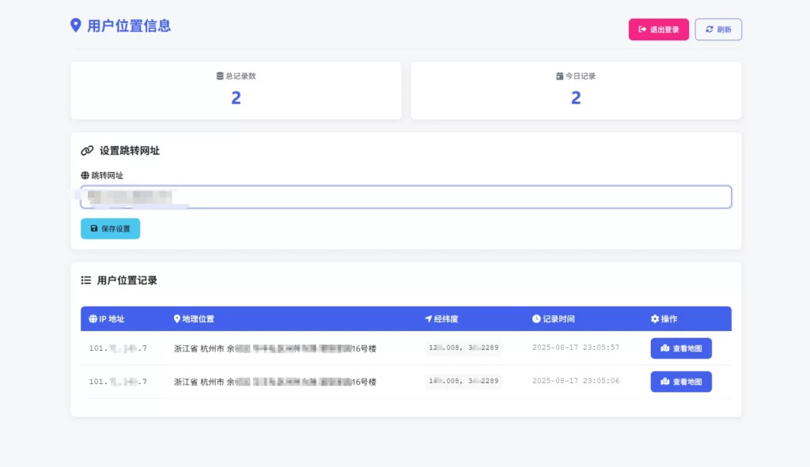Click the calendar icon above 今日记录 count
Viewport: 810px width, 467px height.
559,76
